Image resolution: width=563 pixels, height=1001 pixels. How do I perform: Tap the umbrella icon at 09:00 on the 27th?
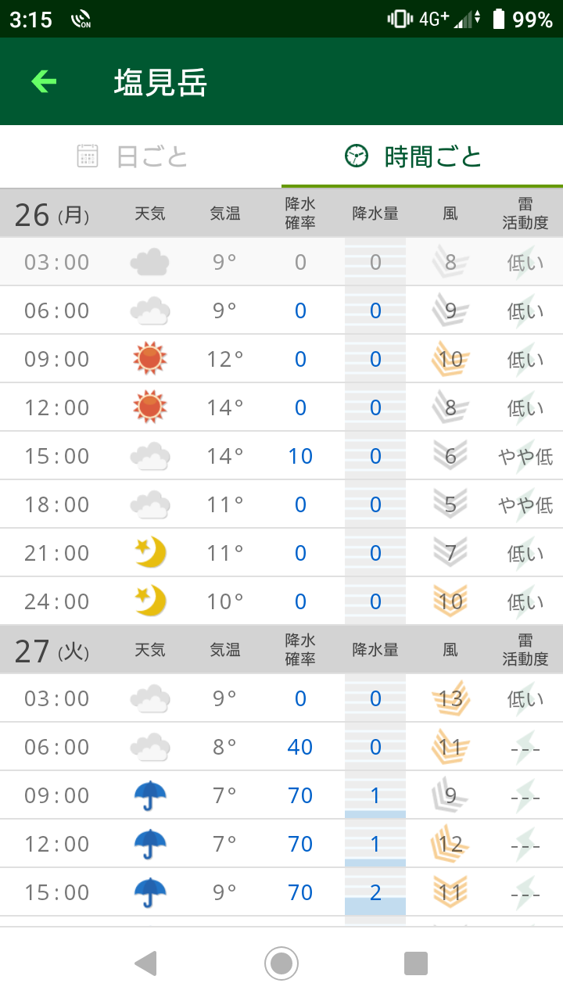coord(149,795)
